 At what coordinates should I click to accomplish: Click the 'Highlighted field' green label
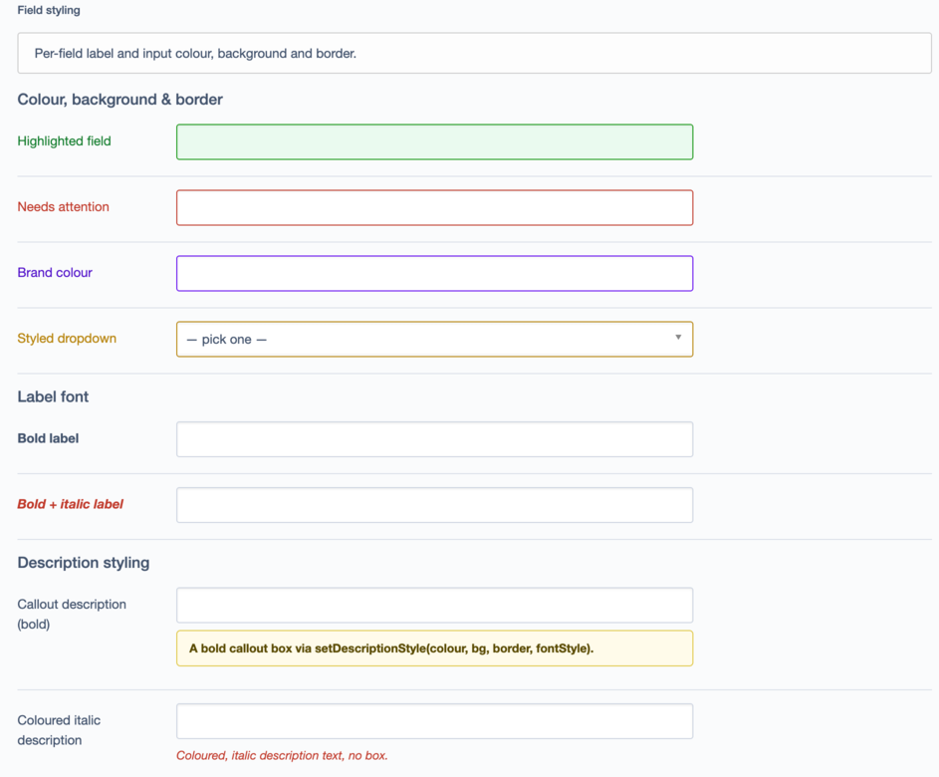[x=64, y=141]
